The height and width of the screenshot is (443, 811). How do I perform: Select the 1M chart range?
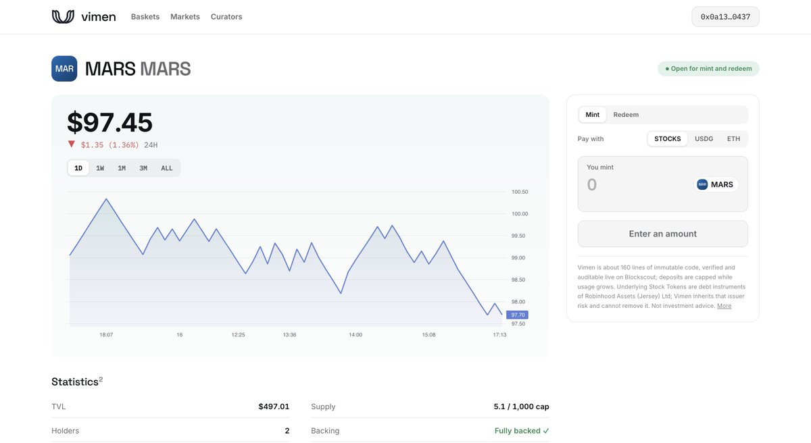[x=122, y=168]
